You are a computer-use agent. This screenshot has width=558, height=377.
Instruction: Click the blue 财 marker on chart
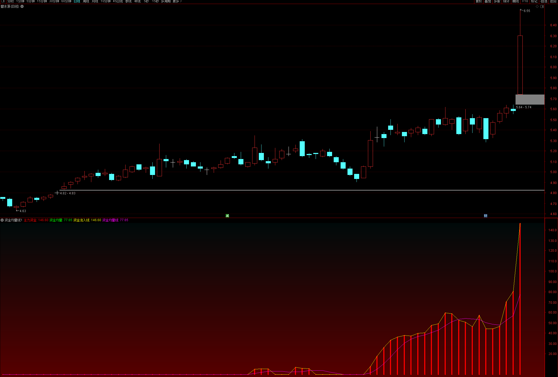click(x=486, y=216)
